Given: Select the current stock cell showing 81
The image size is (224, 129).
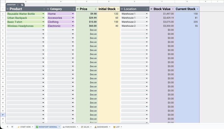Looking at the screenshot, I should 187,18.
